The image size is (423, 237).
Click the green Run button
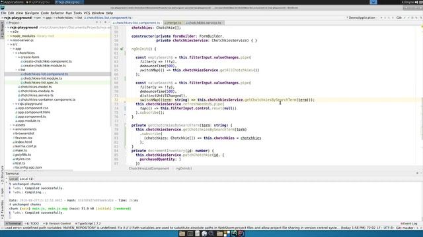coord(381,18)
